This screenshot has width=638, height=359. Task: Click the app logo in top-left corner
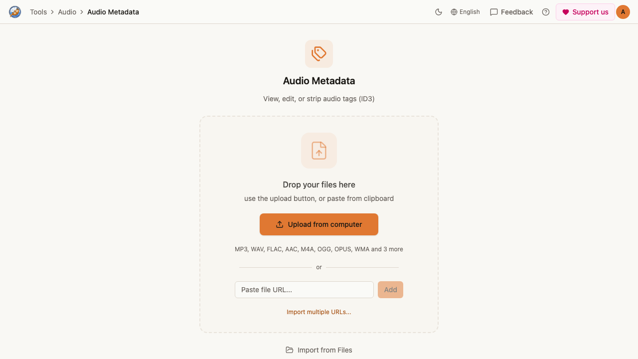[15, 12]
